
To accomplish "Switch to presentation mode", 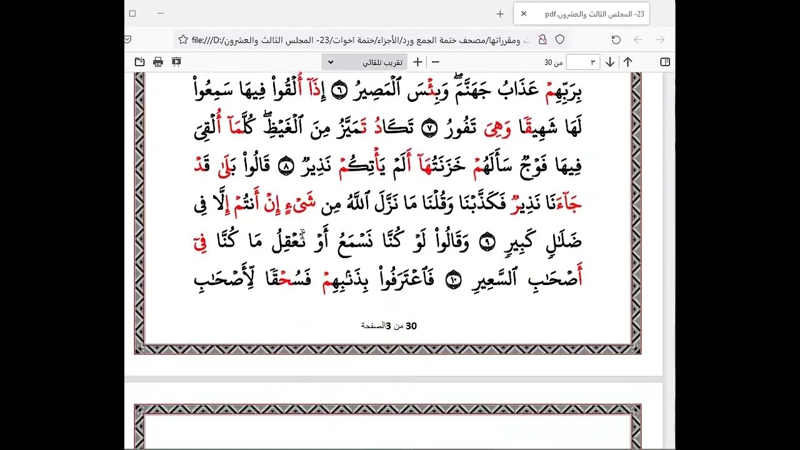I will point(176,62).
